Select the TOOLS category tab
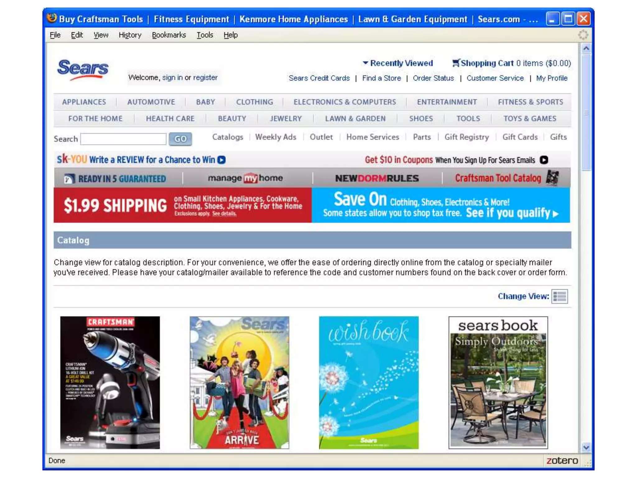This screenshot has height=478, width=637. click(x=468, y=119)
